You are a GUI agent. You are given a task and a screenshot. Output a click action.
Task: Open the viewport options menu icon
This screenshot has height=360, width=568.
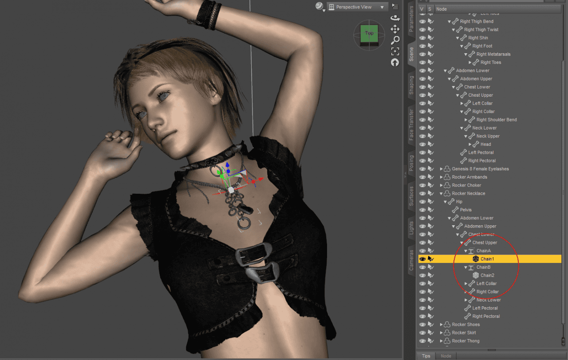click(395, 6)
